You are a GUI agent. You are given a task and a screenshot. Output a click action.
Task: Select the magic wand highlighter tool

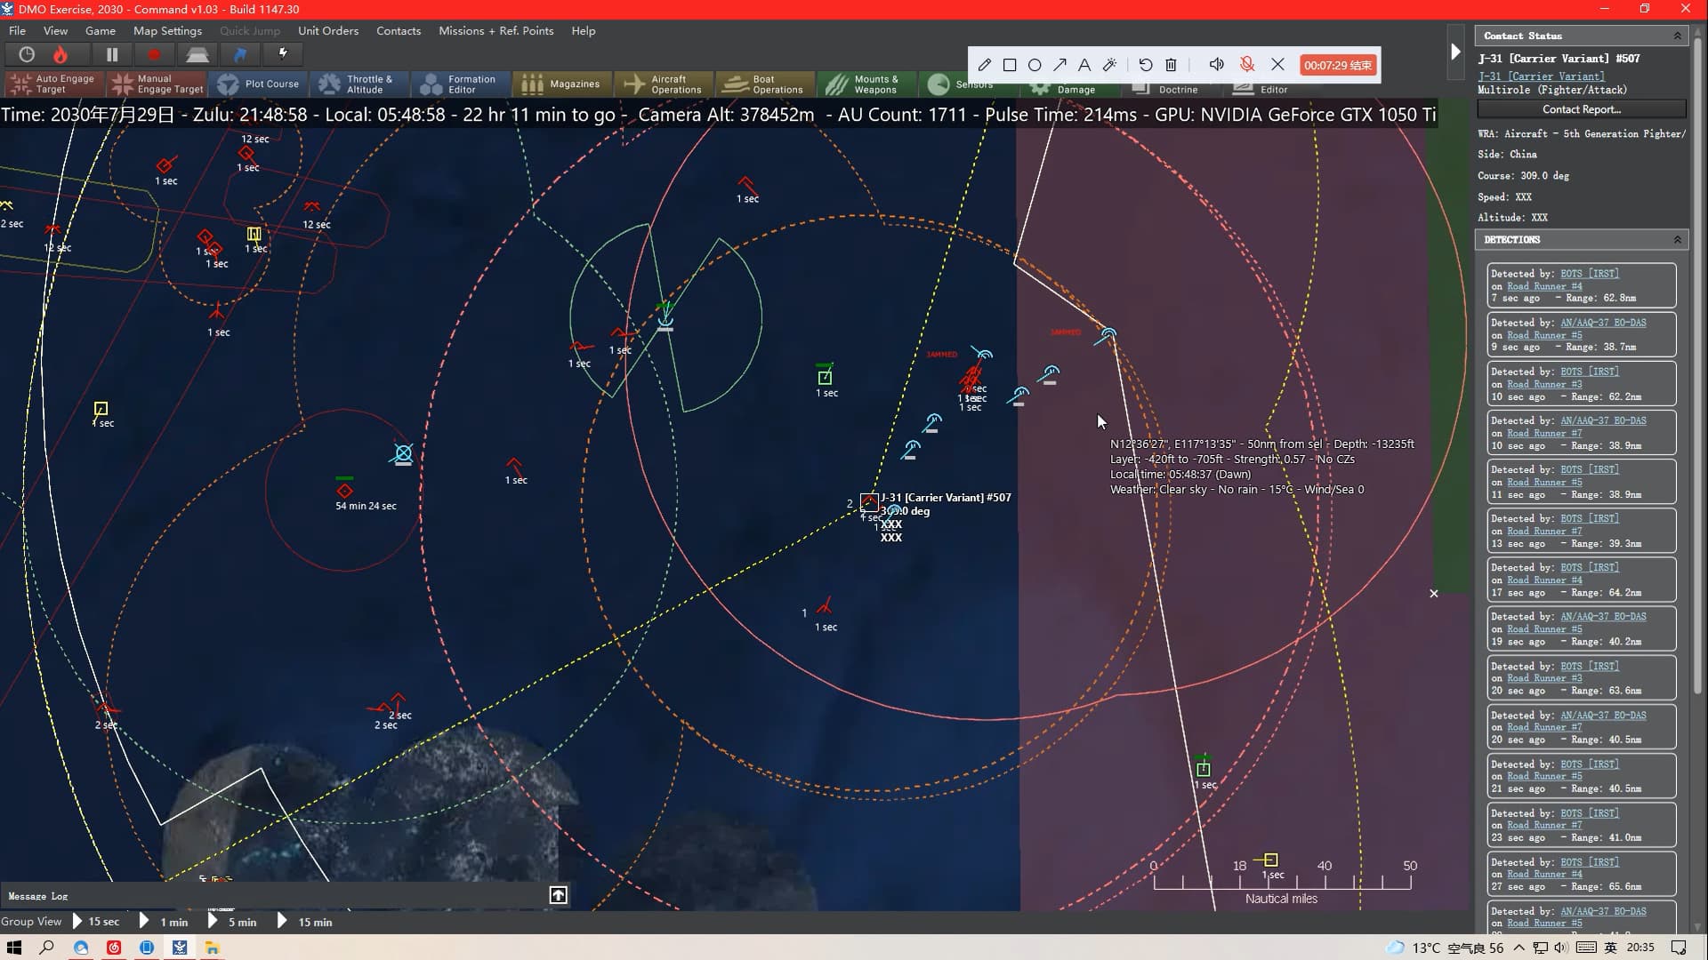click(x=1109, y=65)
